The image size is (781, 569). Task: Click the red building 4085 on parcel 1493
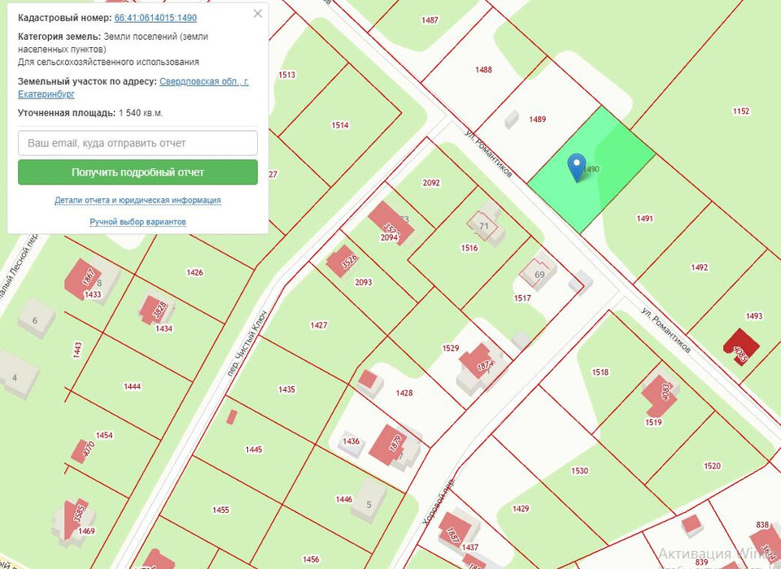click(741, 347)
